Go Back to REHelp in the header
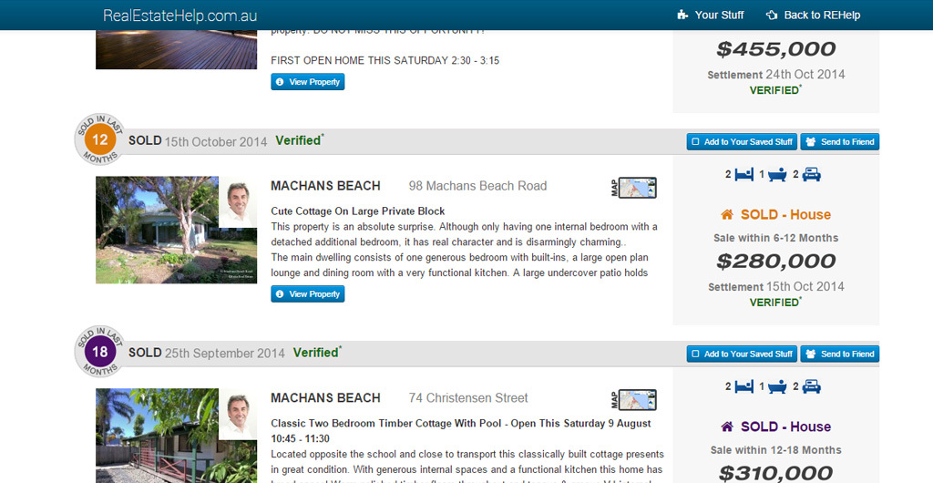This screenshot has height=483, width=933. (x=813, y=15)
